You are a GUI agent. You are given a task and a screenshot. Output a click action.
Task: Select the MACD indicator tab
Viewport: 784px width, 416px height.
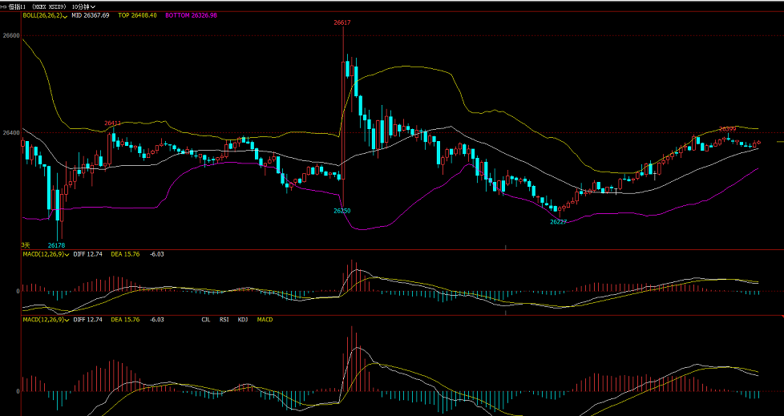click(265, 320)
